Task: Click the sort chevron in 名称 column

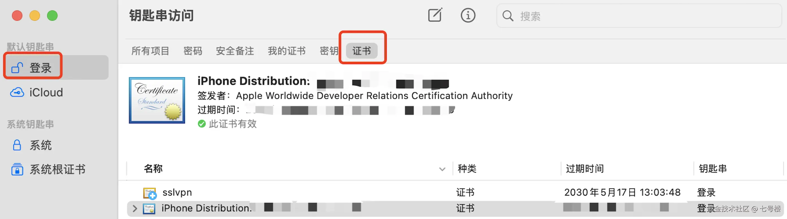Action: coord(442,169)
